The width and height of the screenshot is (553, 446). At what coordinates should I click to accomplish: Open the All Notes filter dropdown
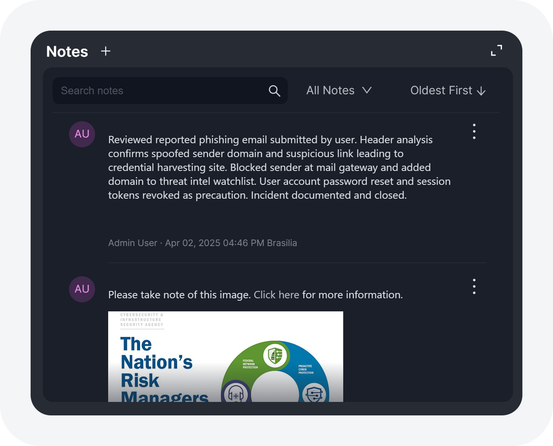point(331,91)
